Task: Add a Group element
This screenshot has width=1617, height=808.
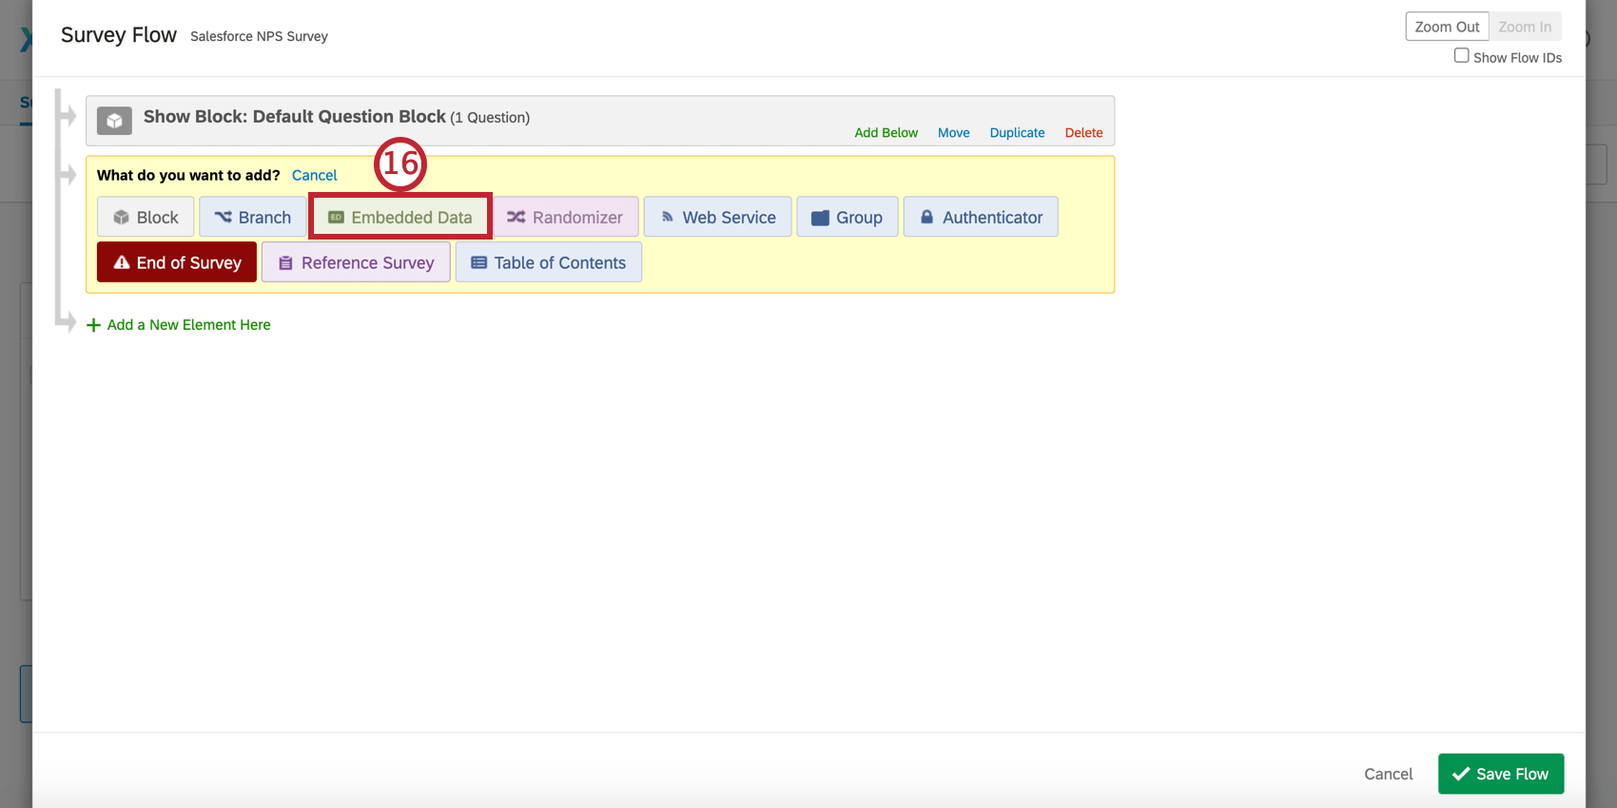Action: (x=847, y=217)
